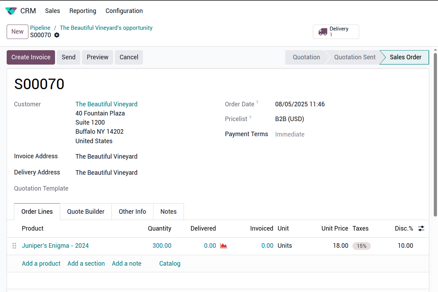Click the Order Date help question mark
438x292 pixels.
(x=257, y=102)
